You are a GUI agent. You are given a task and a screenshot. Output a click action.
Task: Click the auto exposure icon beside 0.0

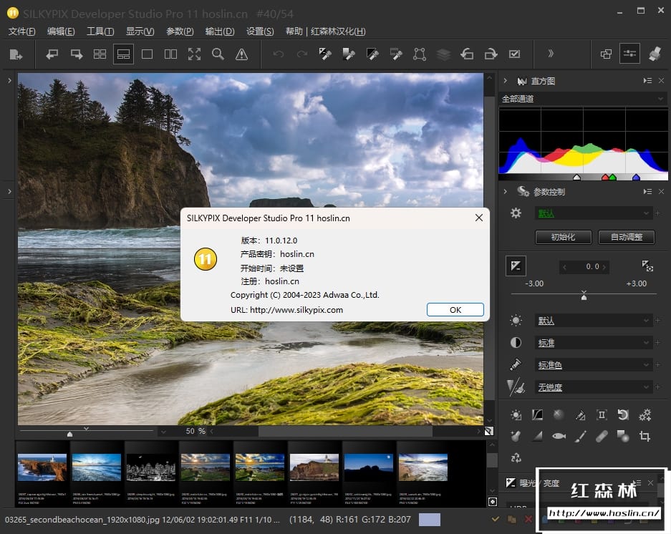click(x=647, y=266)
